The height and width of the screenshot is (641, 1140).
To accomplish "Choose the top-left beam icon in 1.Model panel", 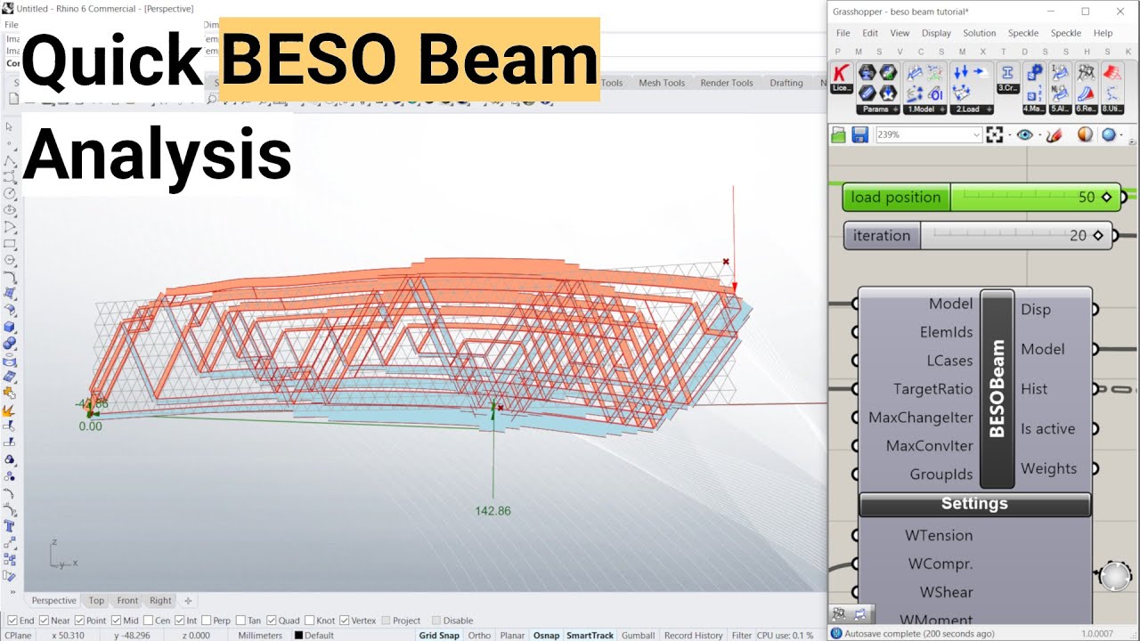I will 915,72.
